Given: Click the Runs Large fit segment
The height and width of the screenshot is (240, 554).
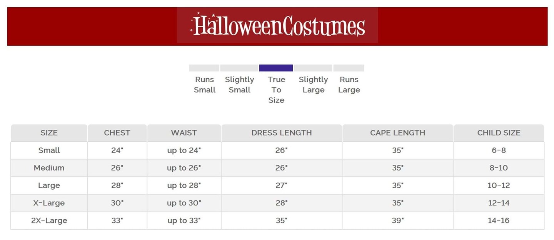Looking at the screenshot, I should pos(349,68).
